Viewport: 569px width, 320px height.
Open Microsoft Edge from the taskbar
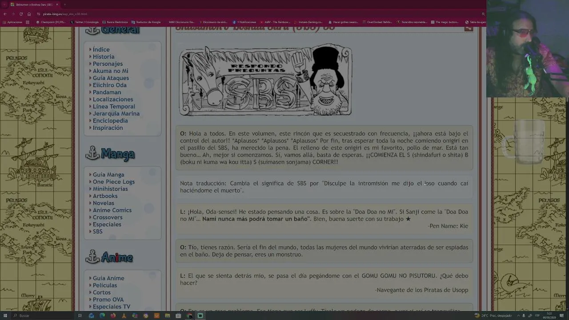point(102,316)
